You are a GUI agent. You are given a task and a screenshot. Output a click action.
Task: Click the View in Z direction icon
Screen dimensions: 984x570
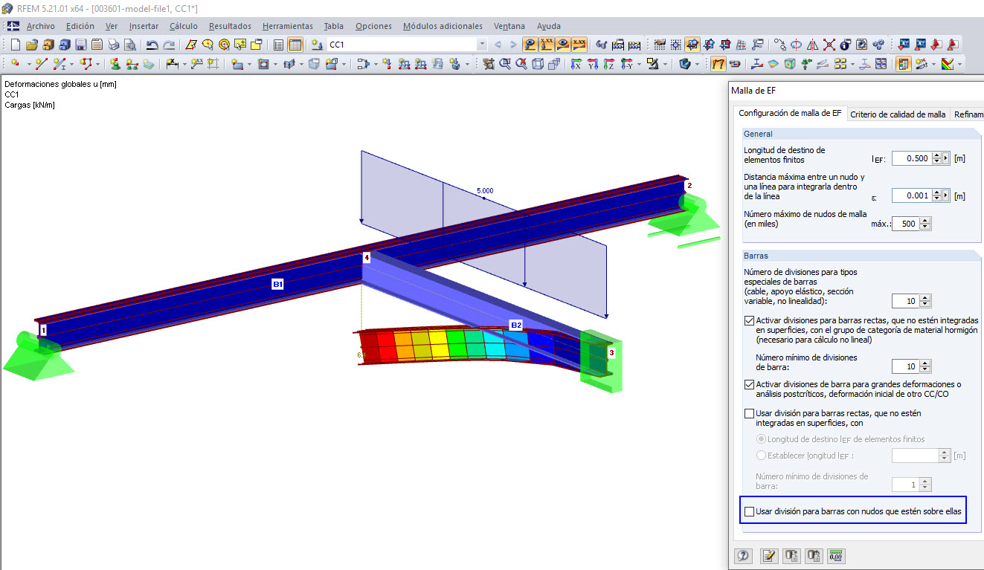[x=609, y=64]
